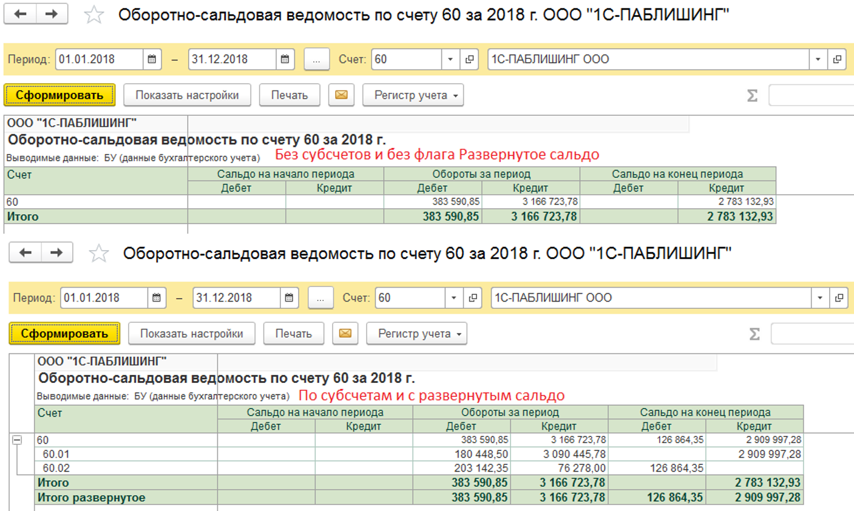Focus the sum field in upper report
Image resolution: width=854 pixels, height=511 pixels.
(x=811, y=95)
